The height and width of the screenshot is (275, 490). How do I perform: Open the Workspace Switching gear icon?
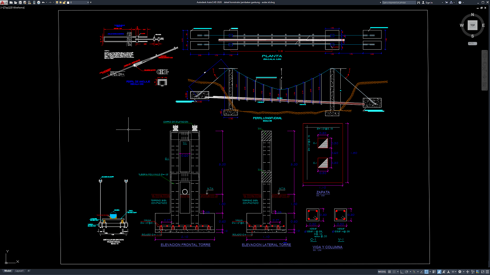click(x=460, y=272)
